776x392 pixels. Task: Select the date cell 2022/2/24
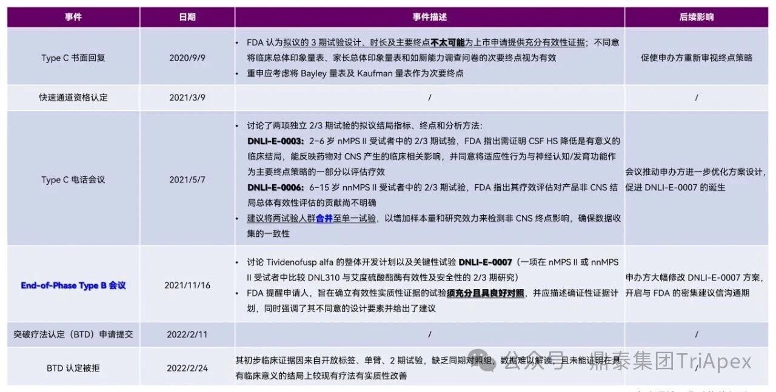click(187, 368)
